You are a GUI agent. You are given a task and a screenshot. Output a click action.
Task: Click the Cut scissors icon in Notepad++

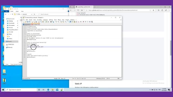[x=39, y=22]
